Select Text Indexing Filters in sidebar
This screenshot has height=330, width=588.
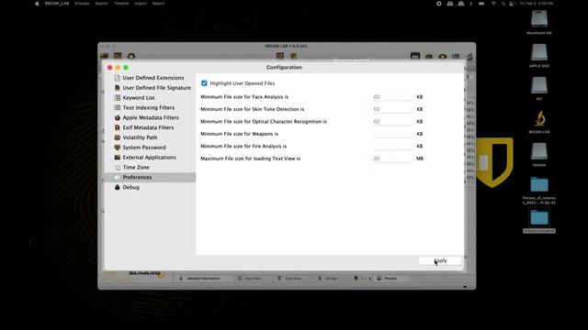pos(150,108)
